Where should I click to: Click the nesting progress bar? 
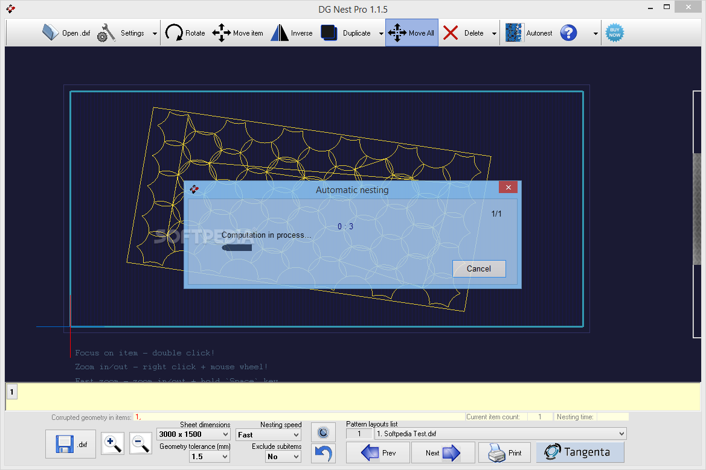coord(237,248)
